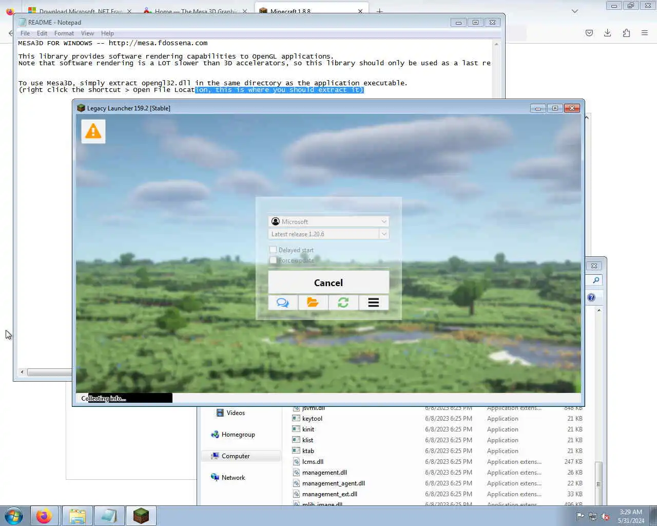Screen dimensions: 657x526
Task: Open a new browser tab with plus button
Action: coord(379,11)
